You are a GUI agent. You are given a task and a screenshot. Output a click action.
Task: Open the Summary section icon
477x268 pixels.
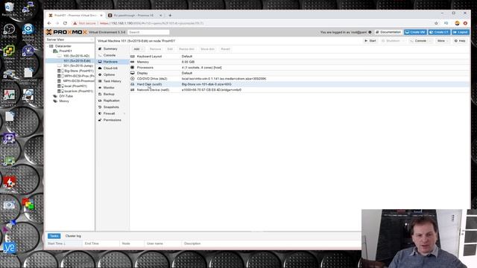(100, 48)
